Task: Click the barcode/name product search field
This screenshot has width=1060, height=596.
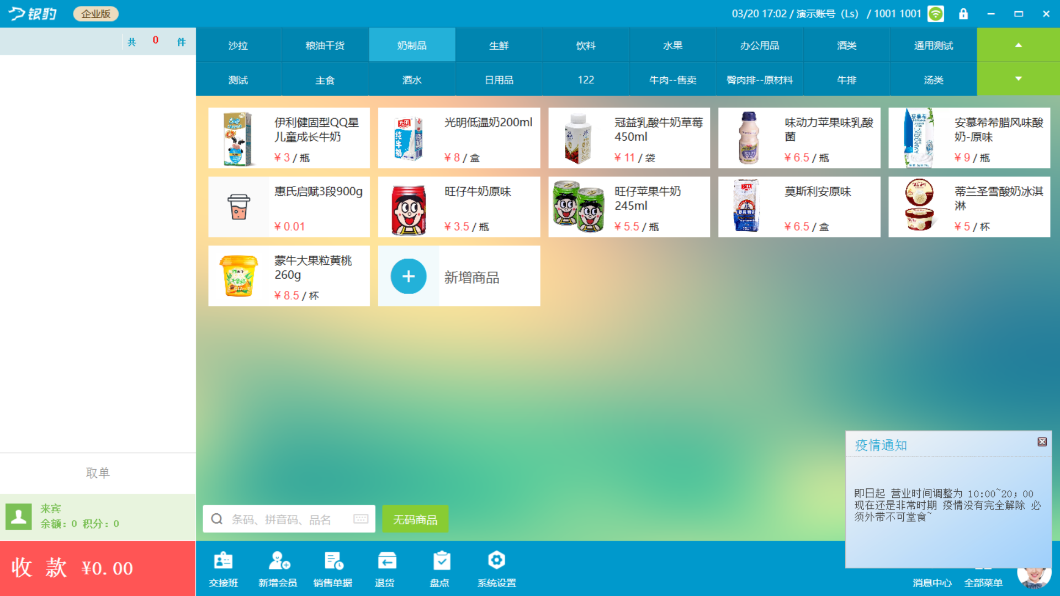Action: pyautogui.click(x=282, y=519)
